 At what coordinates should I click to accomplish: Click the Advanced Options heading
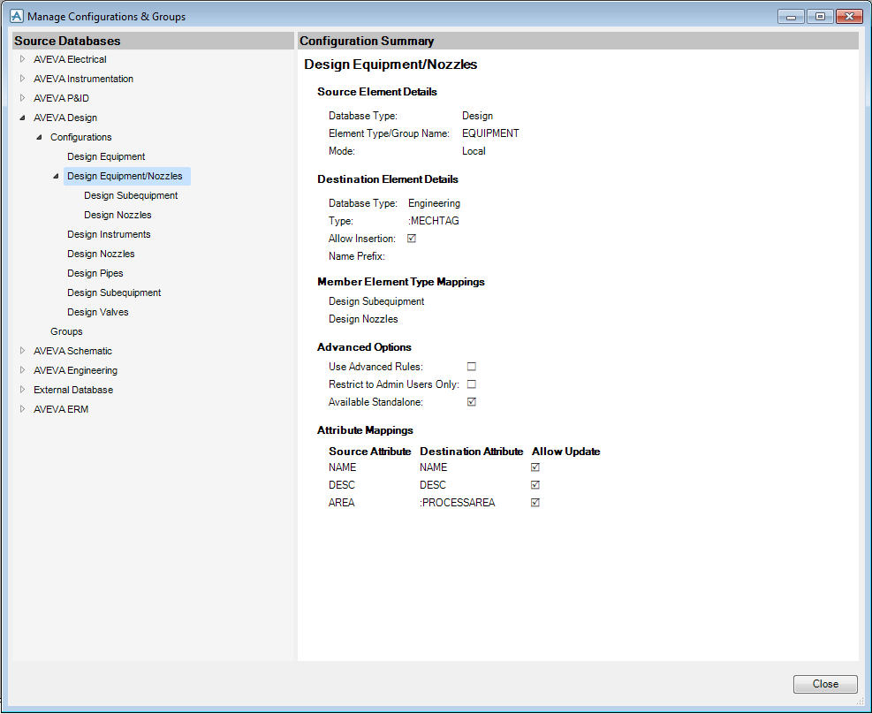[364, 347]
